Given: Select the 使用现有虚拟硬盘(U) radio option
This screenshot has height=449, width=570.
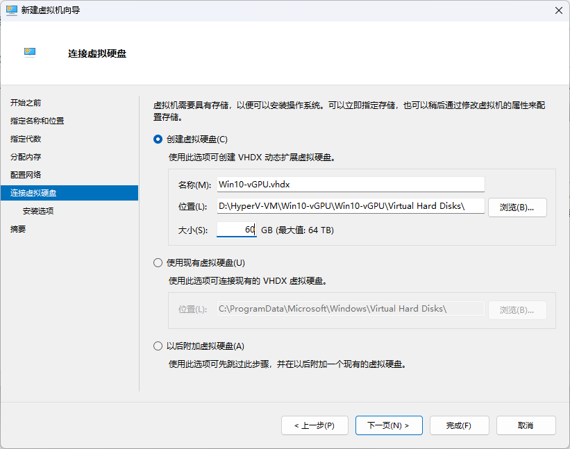Looking at the screenshot, I should (x=158, y=263).
